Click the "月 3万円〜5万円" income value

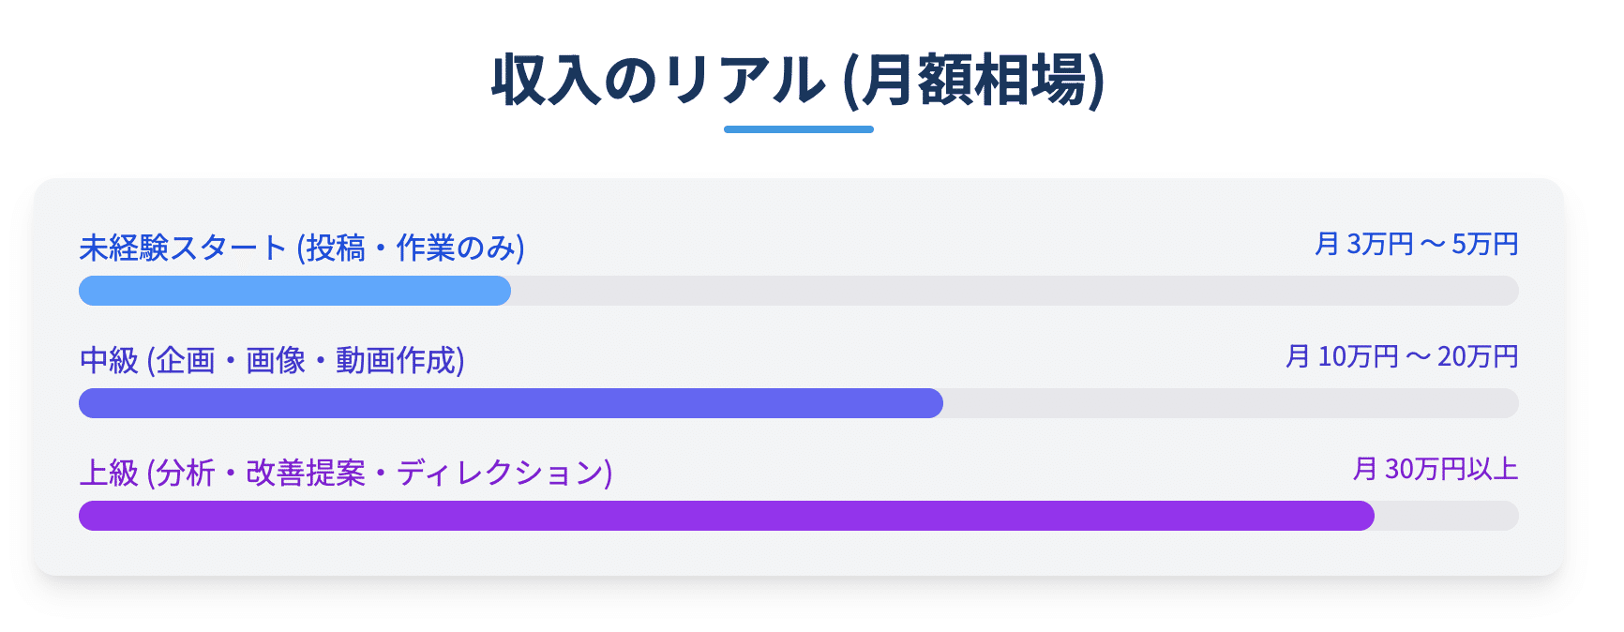coord(1416,244)
